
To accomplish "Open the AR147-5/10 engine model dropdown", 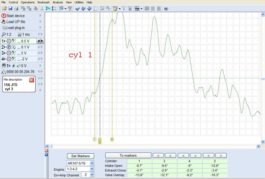I will (x=92, y=163).
